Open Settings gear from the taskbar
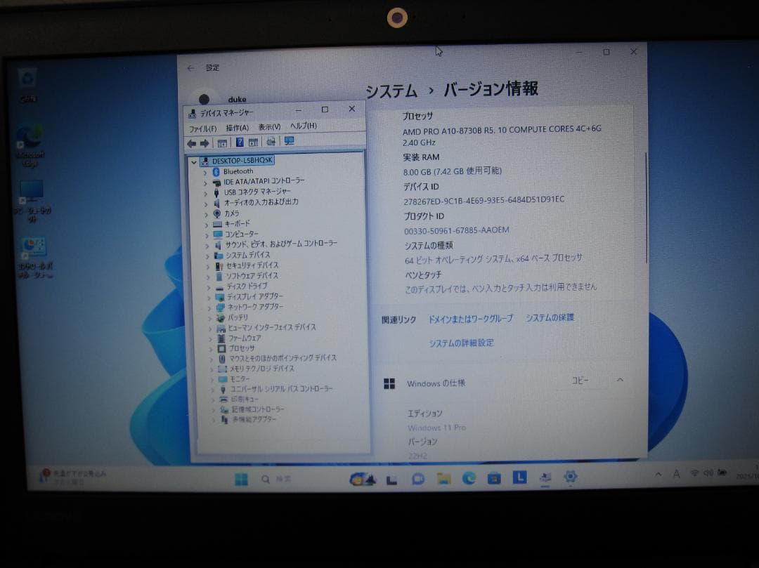This screenshot has height=568, width=759. pos(569,477)
